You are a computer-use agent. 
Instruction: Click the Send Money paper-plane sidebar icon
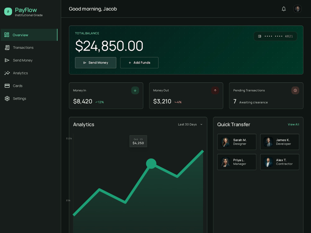click(x=7, y=60)
